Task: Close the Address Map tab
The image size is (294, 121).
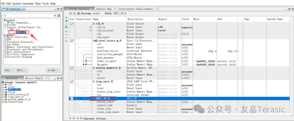Action: [115, 9]
